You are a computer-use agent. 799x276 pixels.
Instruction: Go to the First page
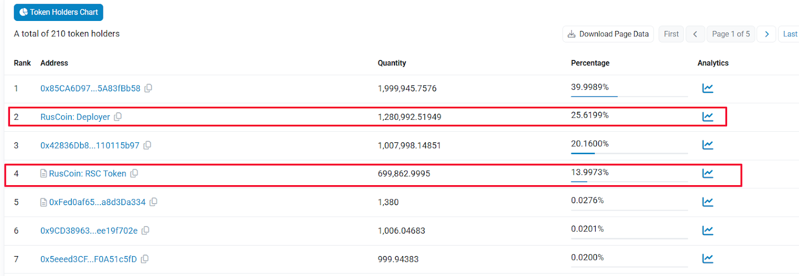pos(671,34)
